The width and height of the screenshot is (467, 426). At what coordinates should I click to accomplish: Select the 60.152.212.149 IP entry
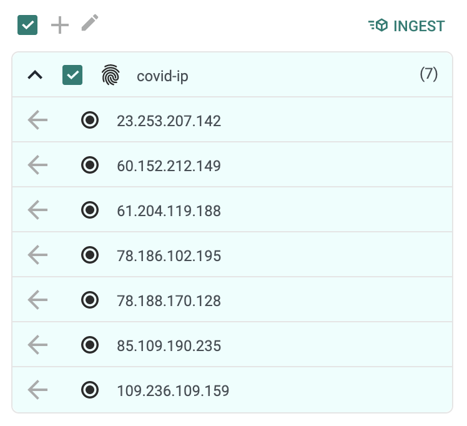click(x=169, y=166)
